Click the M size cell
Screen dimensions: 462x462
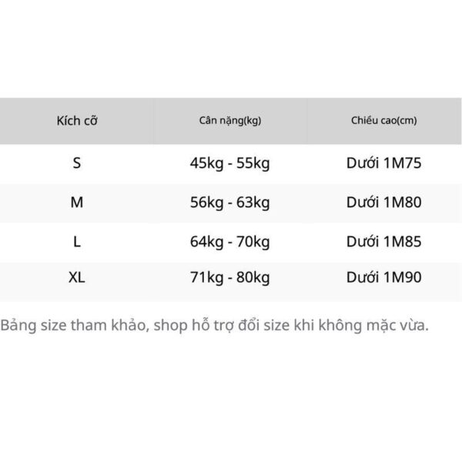point(77,203)
